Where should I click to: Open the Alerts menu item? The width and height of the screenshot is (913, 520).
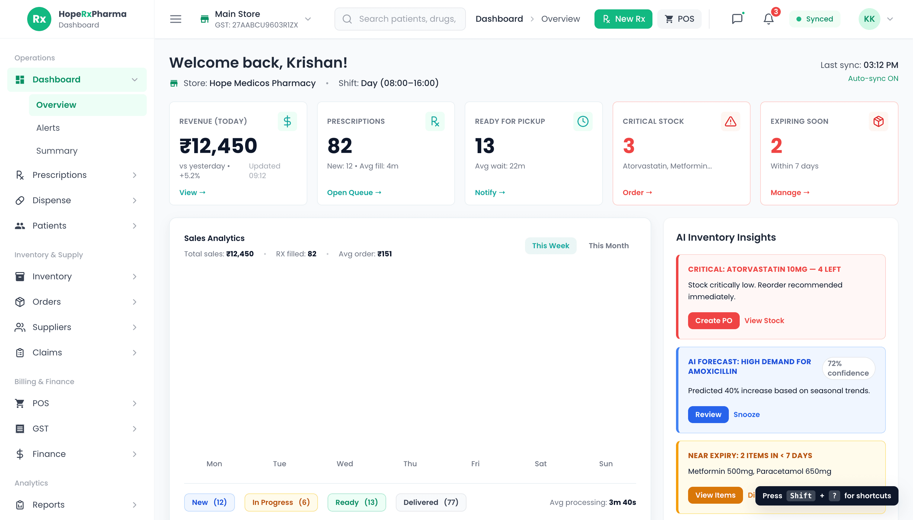click(x=47, y=127)
